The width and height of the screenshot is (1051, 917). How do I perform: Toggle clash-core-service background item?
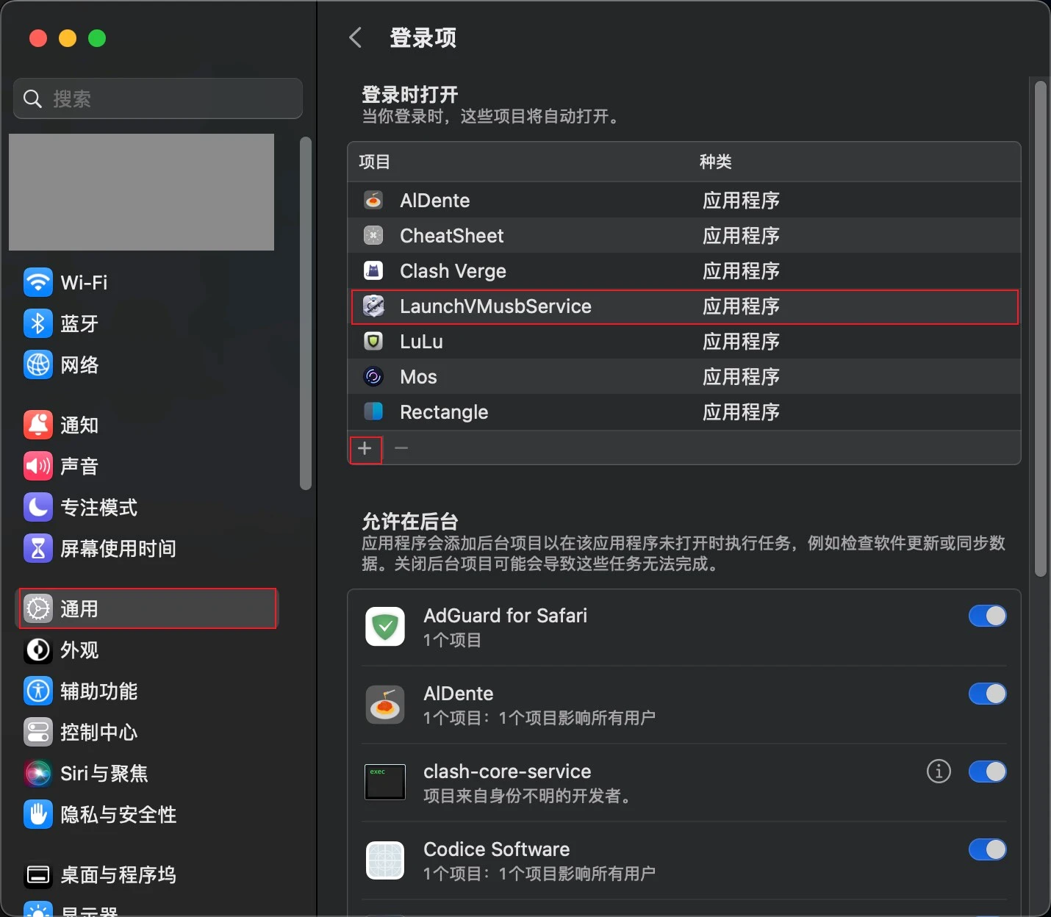click(x=987, y=772)
